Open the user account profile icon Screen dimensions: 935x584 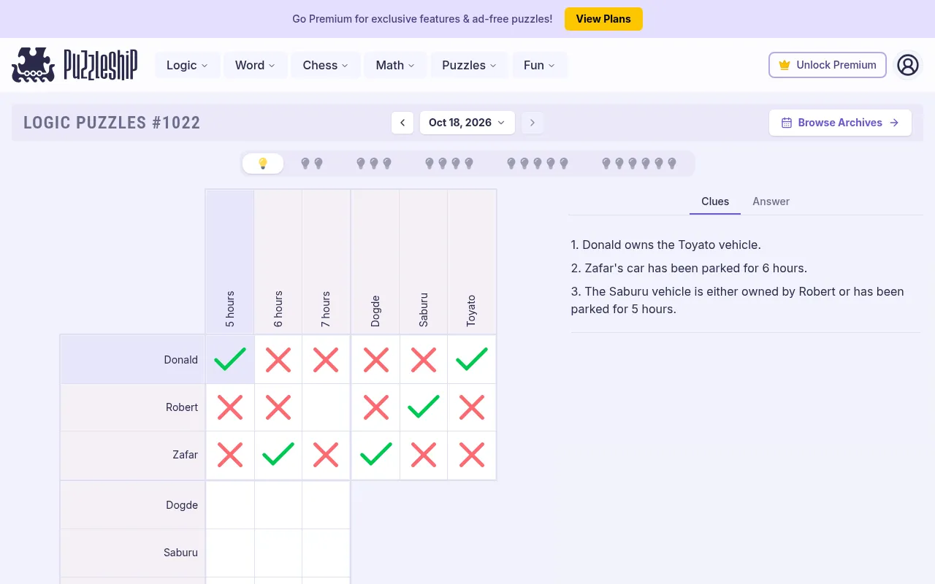coord(908,65)
